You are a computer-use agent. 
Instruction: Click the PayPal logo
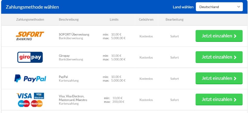pyautogui.click(x=30, y=78)
